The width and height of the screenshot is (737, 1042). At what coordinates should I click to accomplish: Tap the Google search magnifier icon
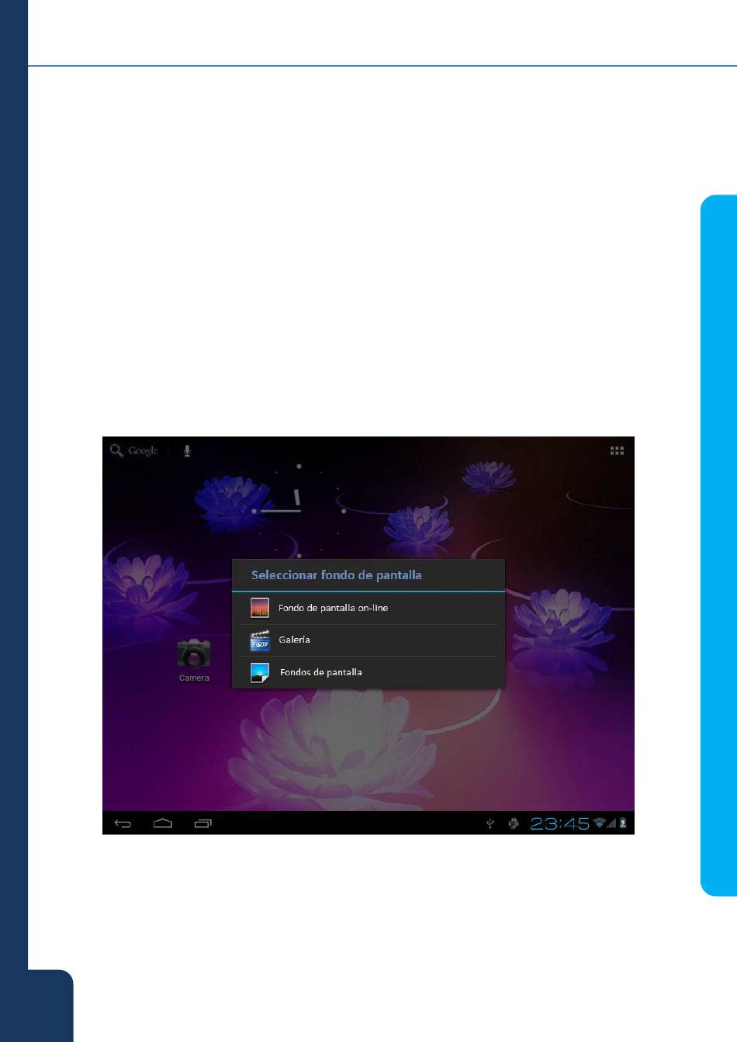pos(116,450)
